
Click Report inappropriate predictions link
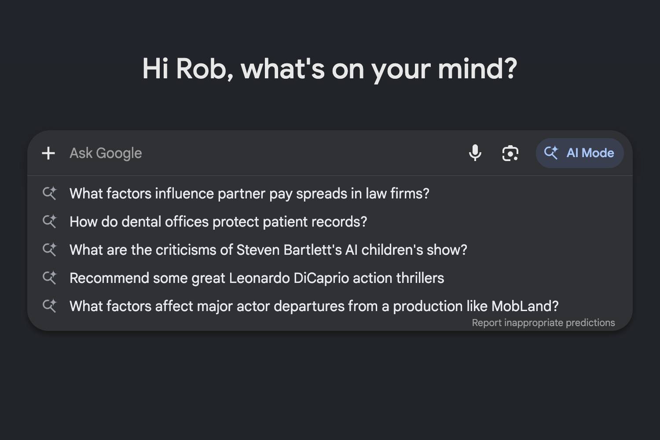(x=543, y=323)
